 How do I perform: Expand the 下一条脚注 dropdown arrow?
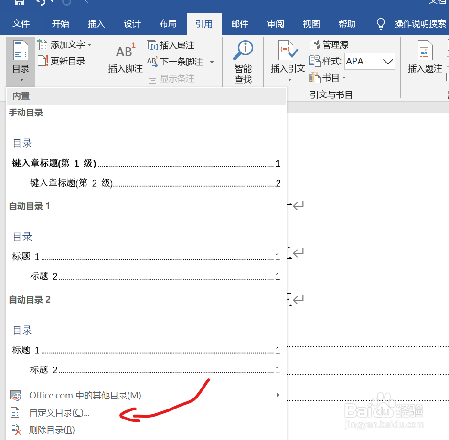tap(212, 62)
